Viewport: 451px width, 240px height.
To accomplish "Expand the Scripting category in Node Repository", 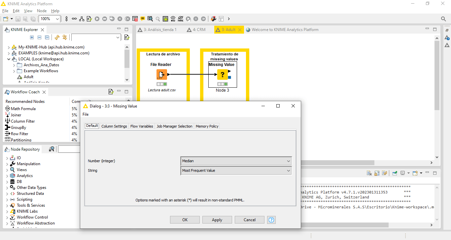I will pos(7,199).
